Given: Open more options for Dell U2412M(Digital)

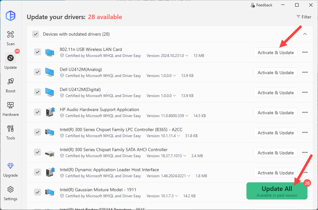Looking at the screenshot, I should click(305, 93).
